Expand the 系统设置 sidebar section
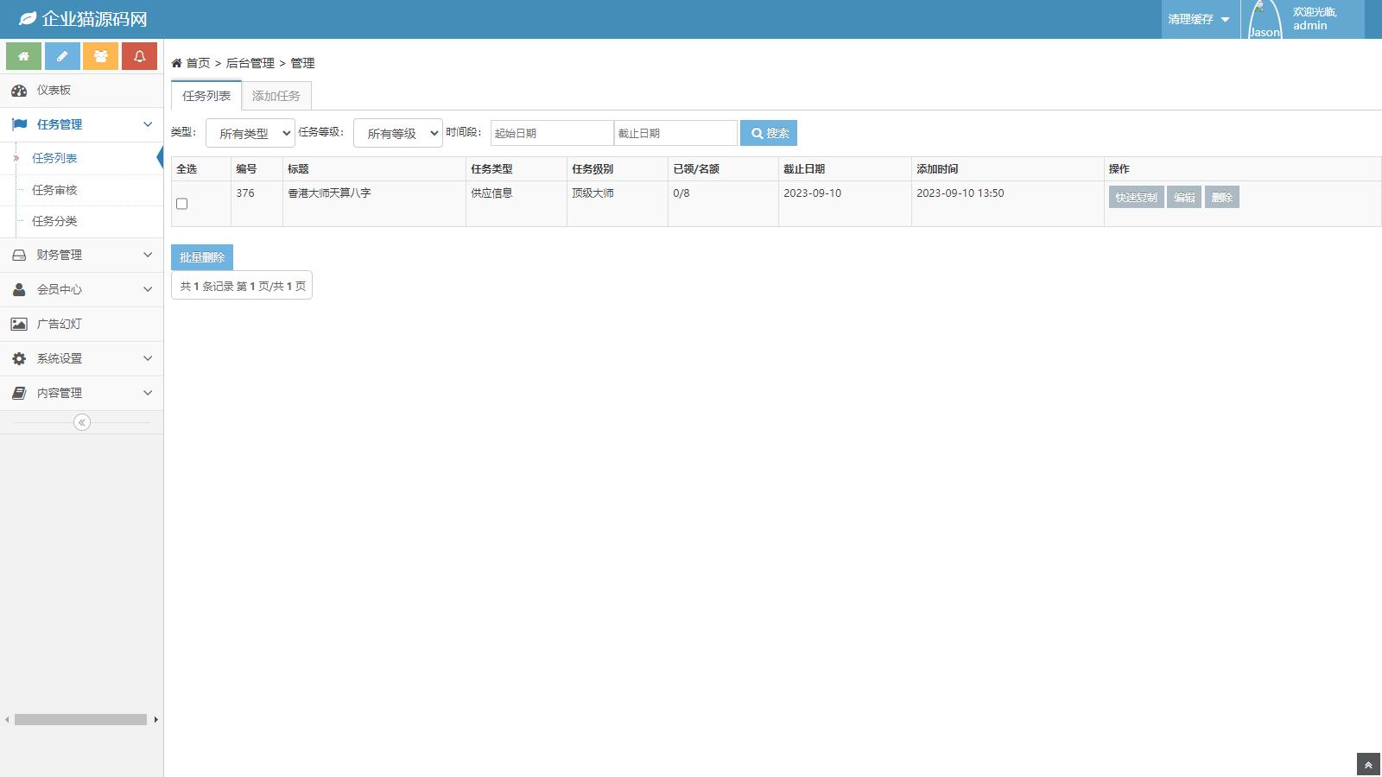 (81, 358)
